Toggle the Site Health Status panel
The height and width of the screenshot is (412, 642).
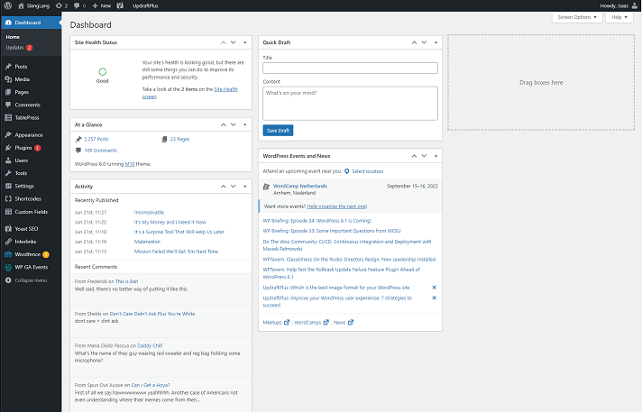pos(245,42)
